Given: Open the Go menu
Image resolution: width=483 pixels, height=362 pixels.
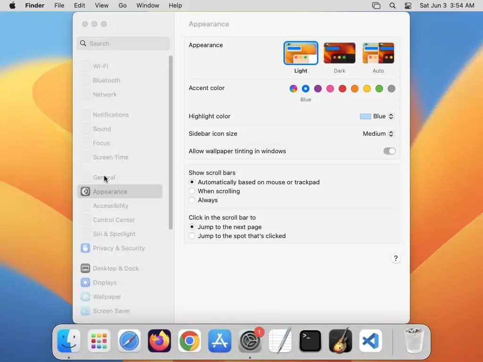Looking at the screenshot, I should pyautogui.click(x=123, y=6).
